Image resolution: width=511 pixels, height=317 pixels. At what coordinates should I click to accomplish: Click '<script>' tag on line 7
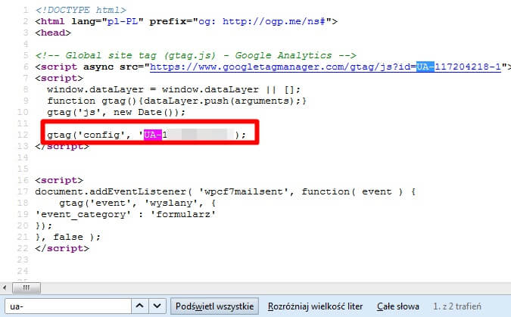click(x=59, y=78)
